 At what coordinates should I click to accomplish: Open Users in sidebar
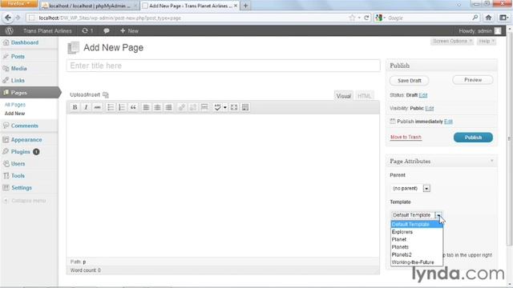click(18, 164)
